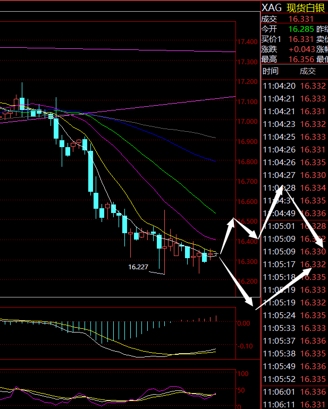
Task: Select the 现货白银 instrument name
Action: (x=306, y=7)
